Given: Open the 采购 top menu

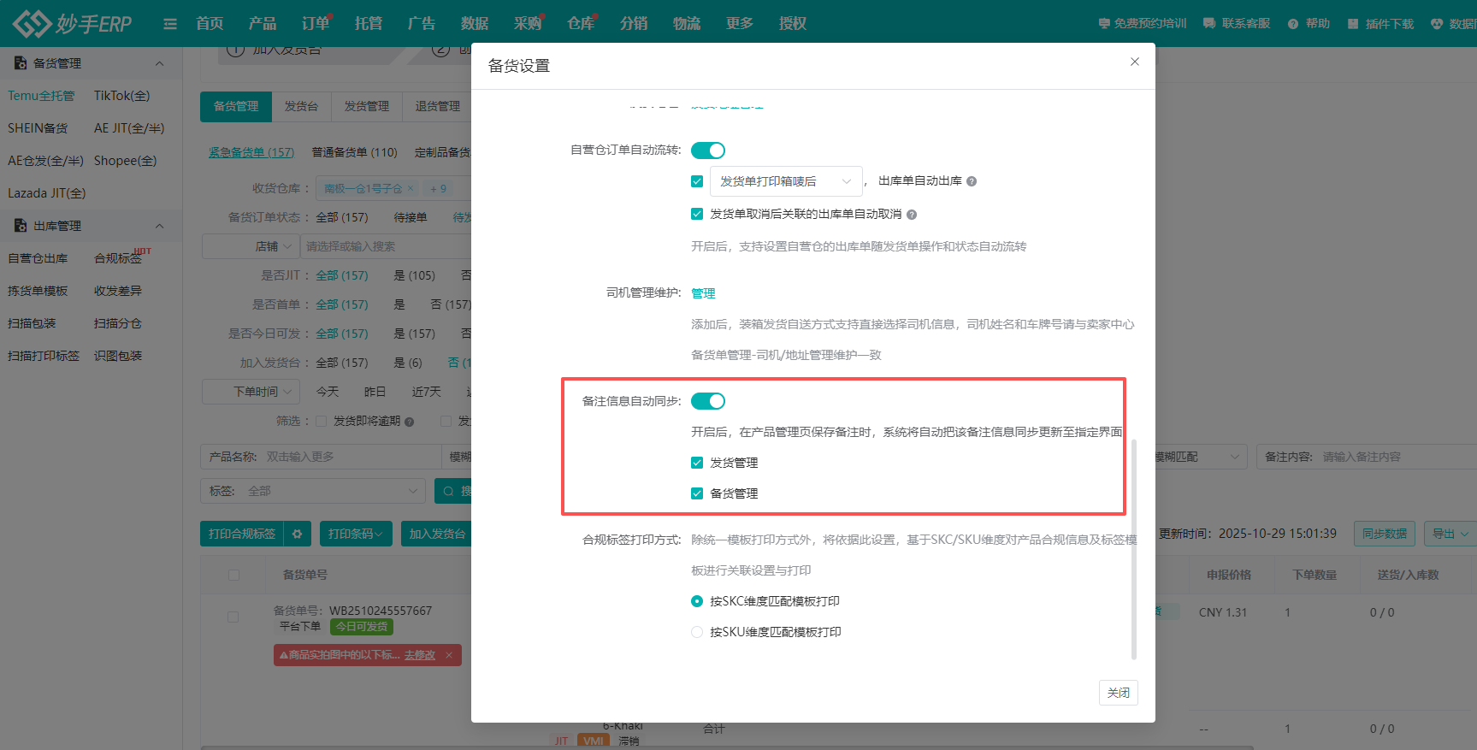Looking at the screenshot, I should [x=528, y=23].
